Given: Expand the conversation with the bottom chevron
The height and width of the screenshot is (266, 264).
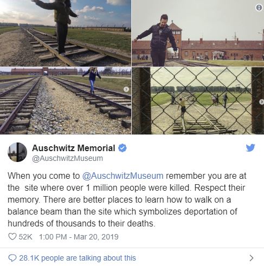Looking at the screenshot, I should click(252, 258).
